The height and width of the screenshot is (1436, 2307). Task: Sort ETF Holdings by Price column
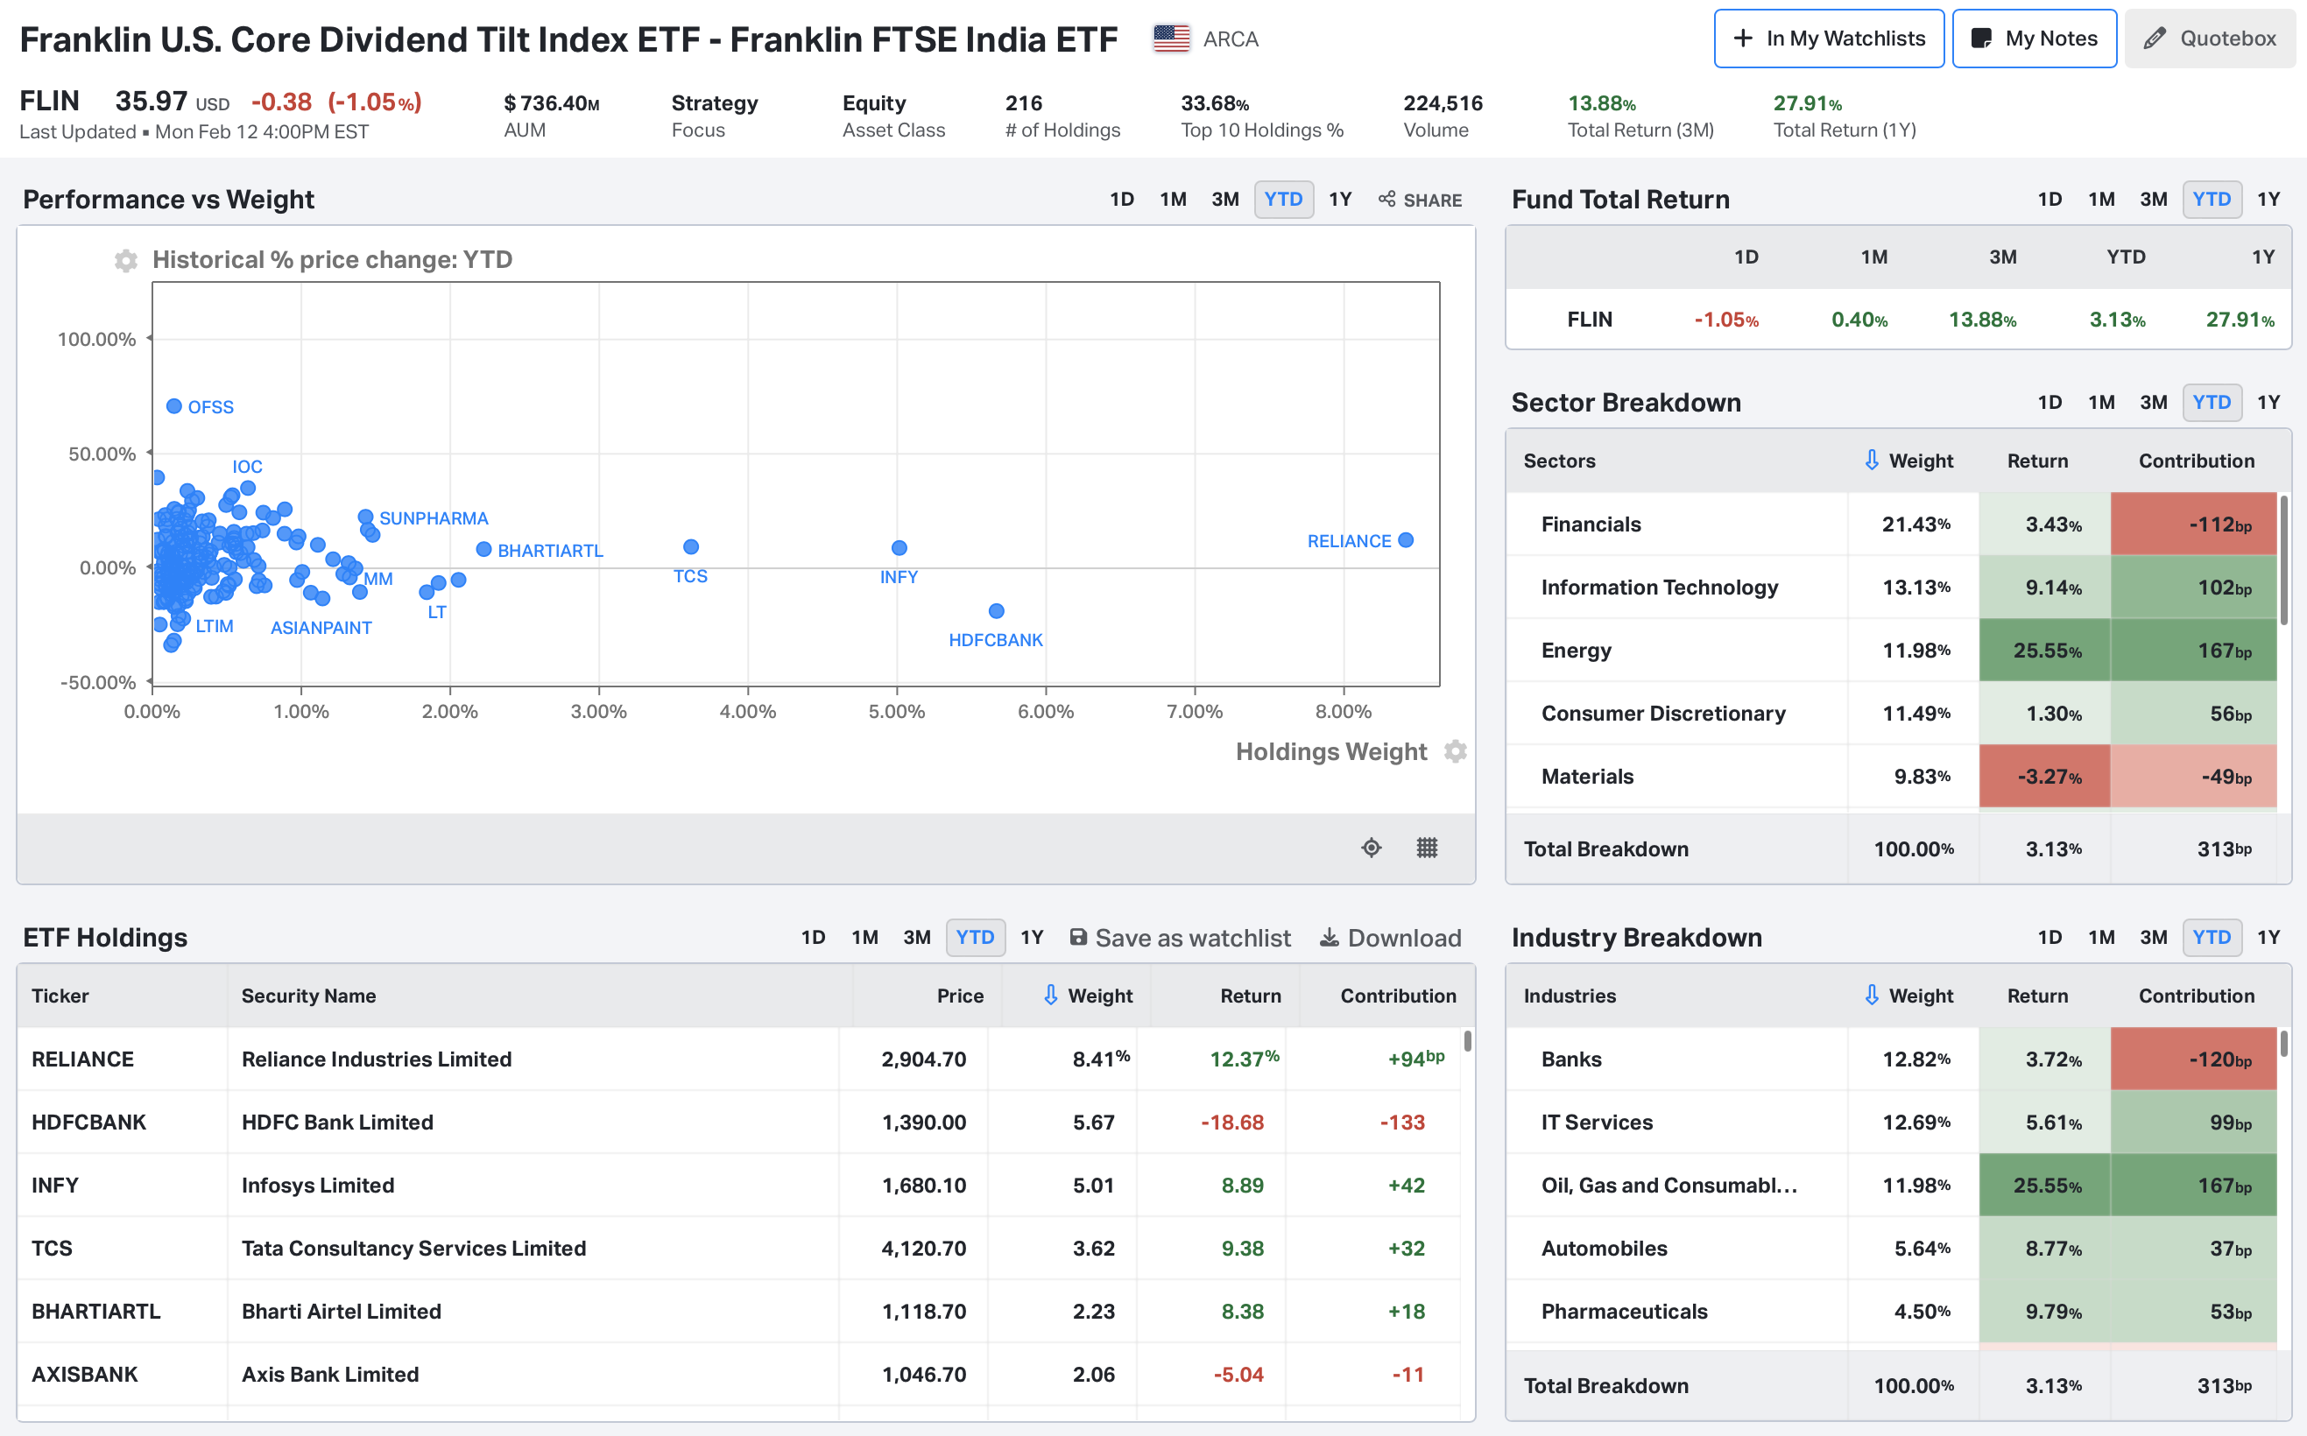[960, 996]
